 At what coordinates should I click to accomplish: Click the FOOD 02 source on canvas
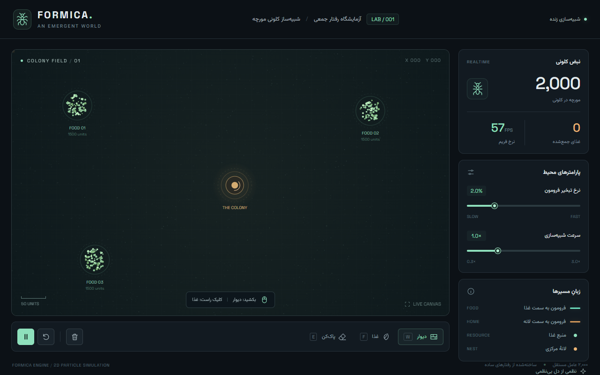point(370,111)
